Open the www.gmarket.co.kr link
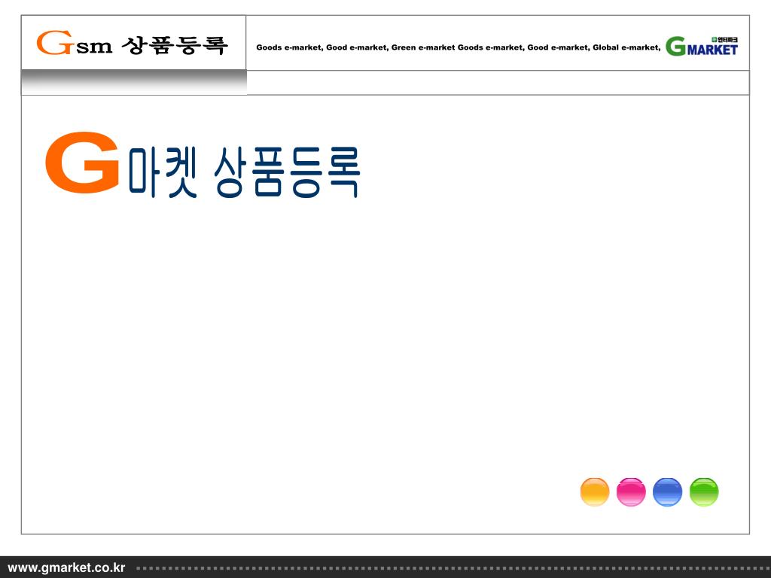The width and height of the screenshot is (771, 578). [x=66, y=567]
